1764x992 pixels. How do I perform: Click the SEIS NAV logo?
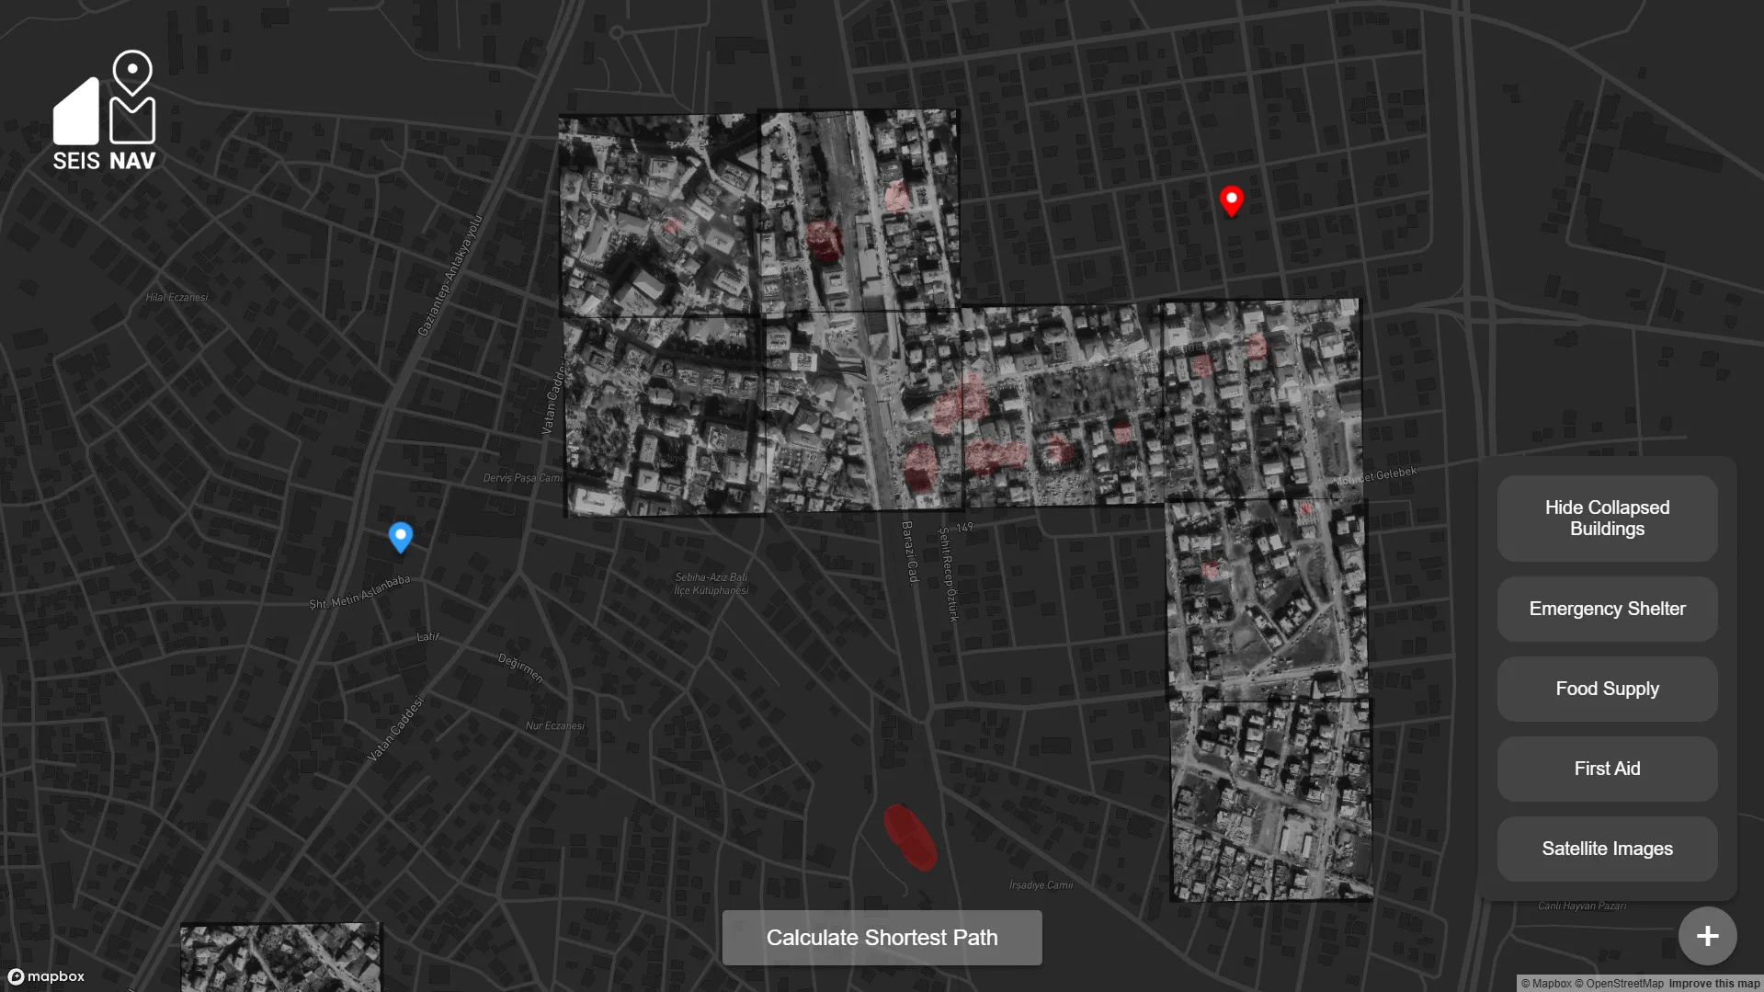click(x=104, y=110)
